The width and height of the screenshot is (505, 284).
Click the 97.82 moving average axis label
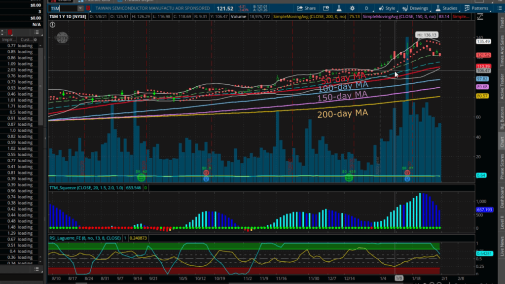pyautogui.click(x=482, y=79)
